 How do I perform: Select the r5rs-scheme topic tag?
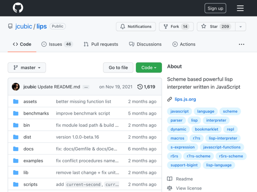coord(231,156)
